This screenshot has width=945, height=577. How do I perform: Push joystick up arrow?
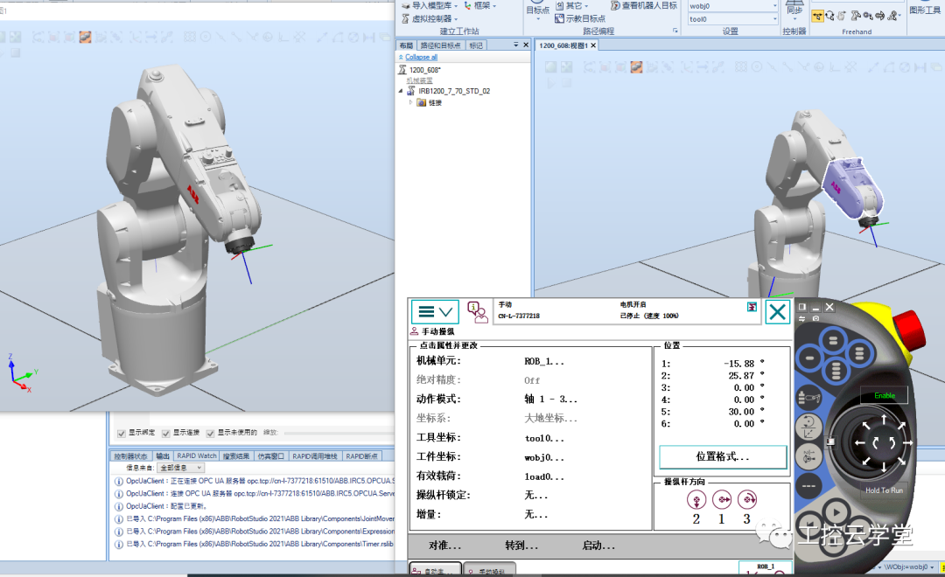point(884,418)
